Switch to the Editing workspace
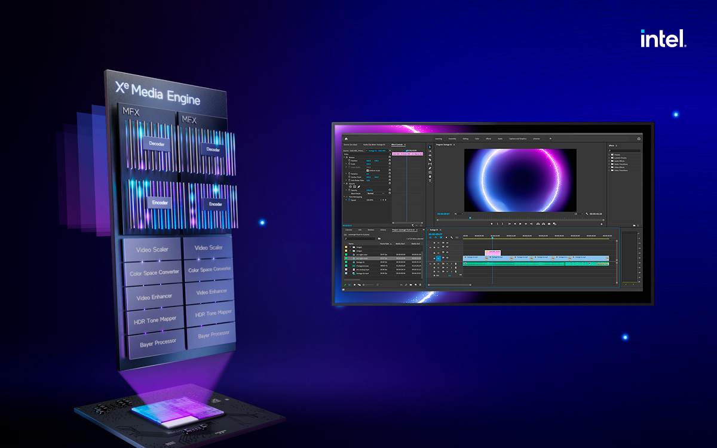Viewport: 717px width, 448px height. (x=465, y=139)
